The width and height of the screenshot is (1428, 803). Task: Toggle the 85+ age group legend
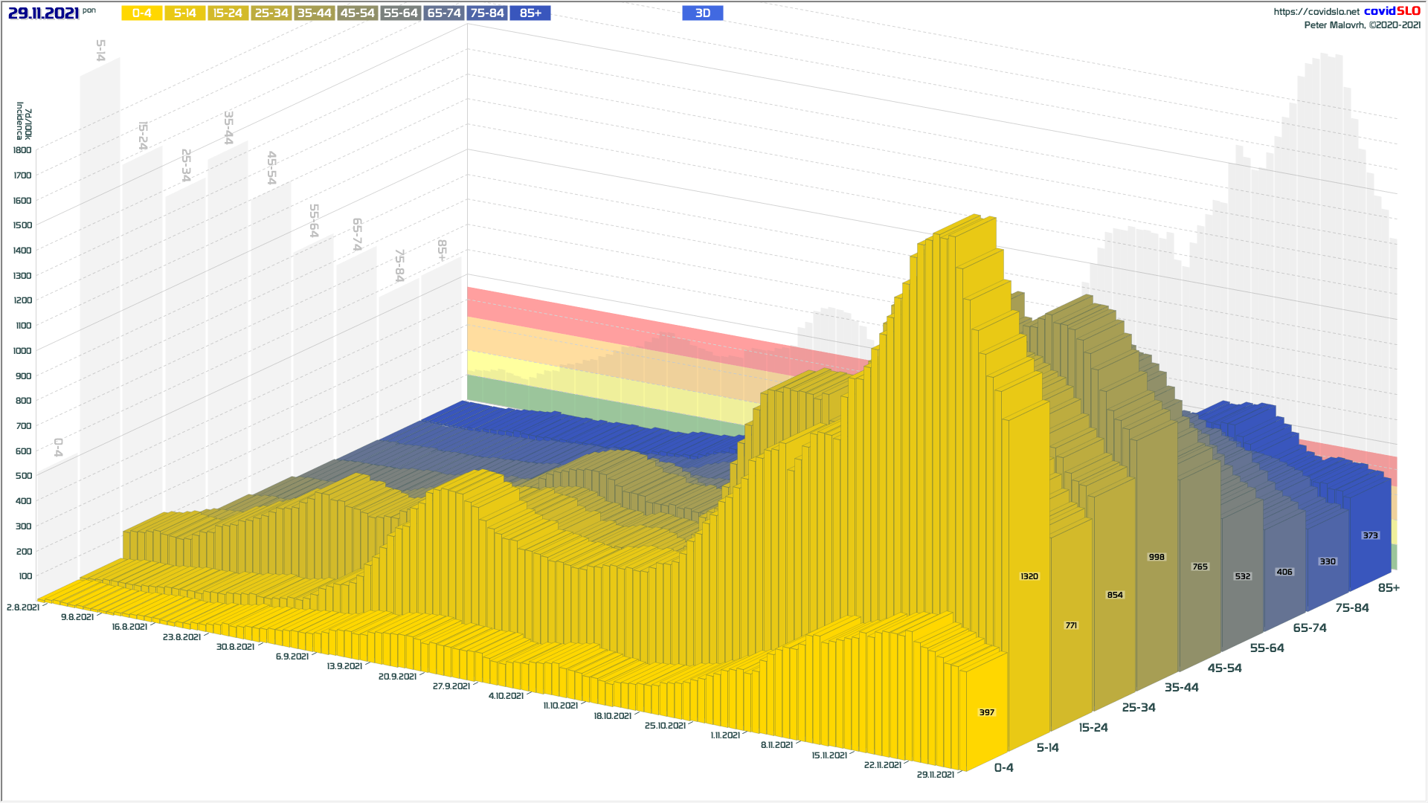click(530, 13)
